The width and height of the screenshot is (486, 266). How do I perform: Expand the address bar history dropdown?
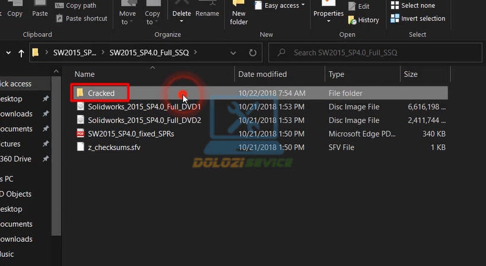click(233, 53)
